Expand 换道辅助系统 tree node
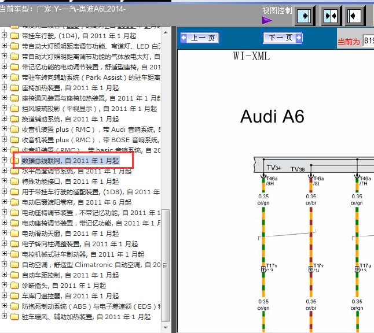 (4, 119)
